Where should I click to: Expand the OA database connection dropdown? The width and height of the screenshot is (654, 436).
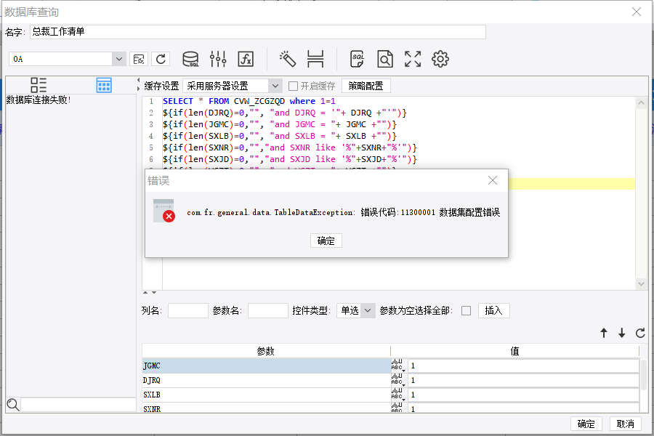(x=119, y=59)
